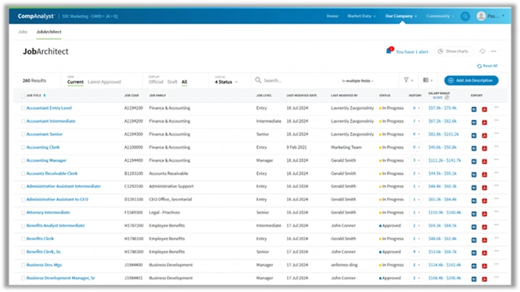Image resolution: width=520 pixels, height=292 pixels.
Task: Expand the 4 Status dropdown
Action: tap(226, 81)
